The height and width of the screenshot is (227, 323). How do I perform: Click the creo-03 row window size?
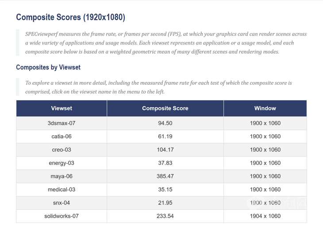[x=265, y=149]
